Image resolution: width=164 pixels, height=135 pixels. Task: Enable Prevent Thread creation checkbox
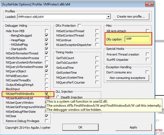point(147,54)
